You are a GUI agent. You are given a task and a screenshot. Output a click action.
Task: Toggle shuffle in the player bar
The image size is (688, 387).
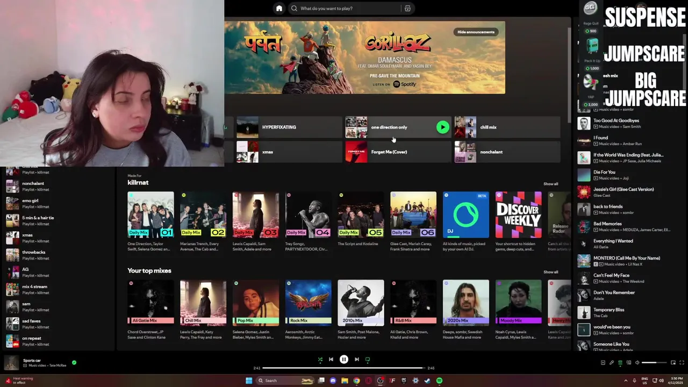click(x=320, y=360)
